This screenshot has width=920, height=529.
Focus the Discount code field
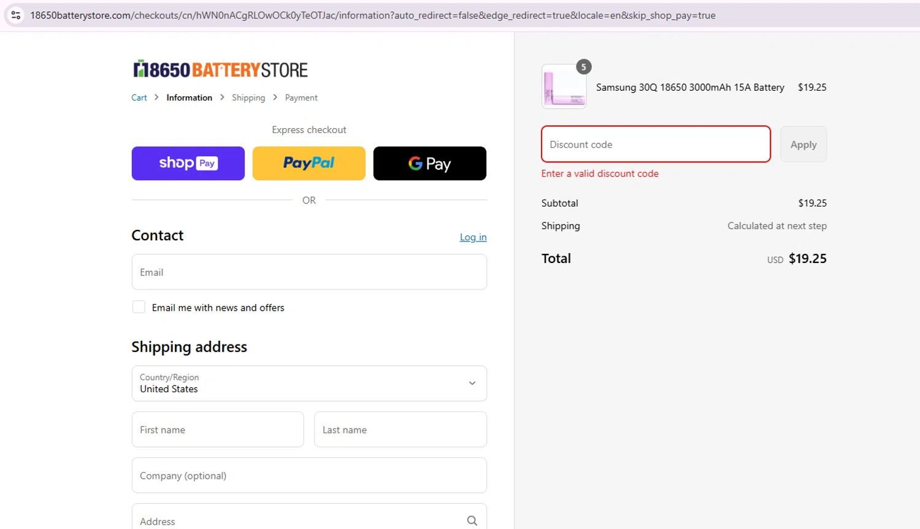656,144
